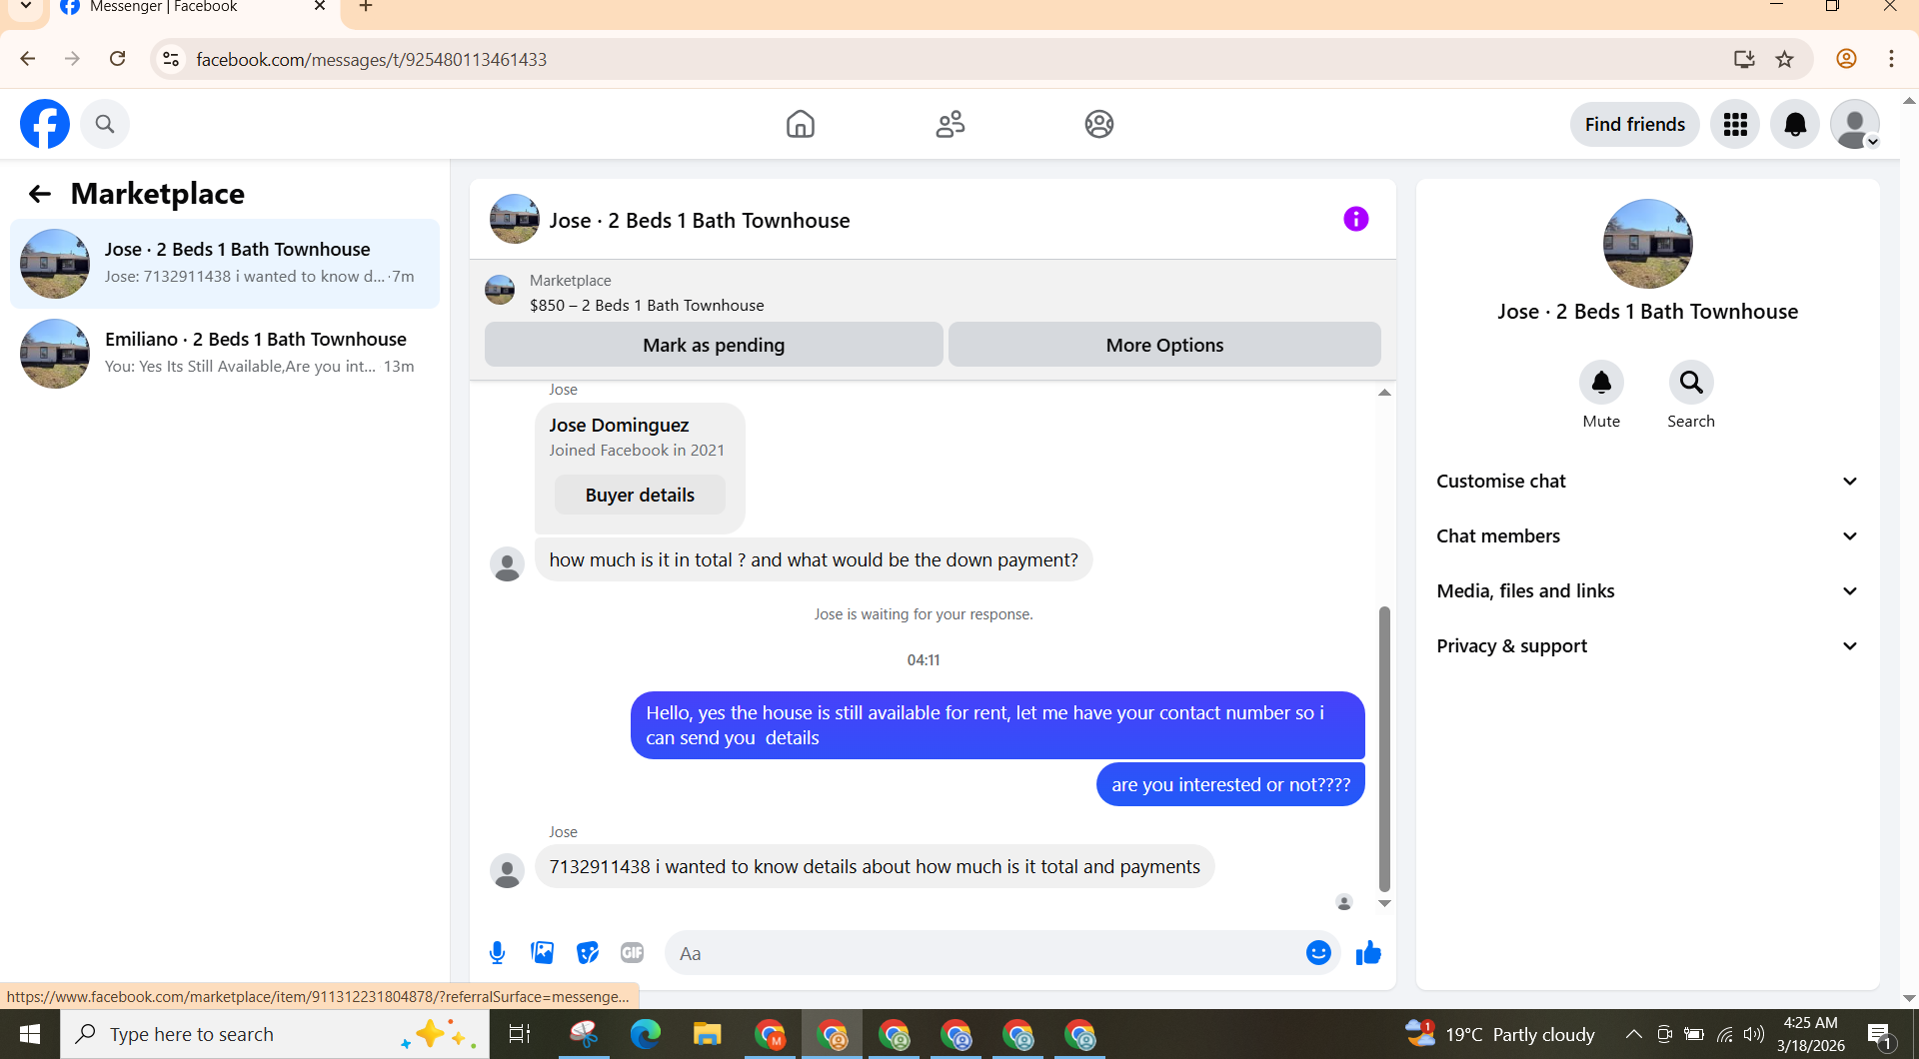The width and height of the screenshot is (1919, 1059).
Task: Open conversation information purple icon
Action: 1355,219
